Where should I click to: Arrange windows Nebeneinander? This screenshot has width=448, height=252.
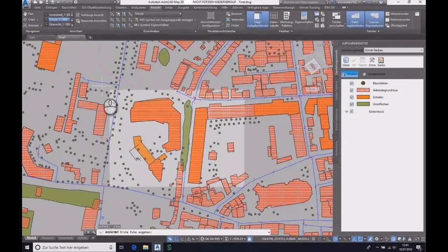pos(399,20)
